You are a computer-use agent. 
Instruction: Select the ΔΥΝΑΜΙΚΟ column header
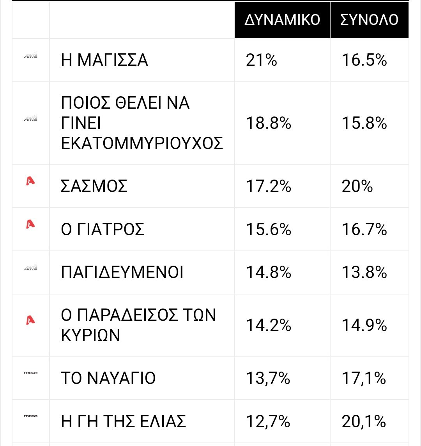[x=282, y=20]
